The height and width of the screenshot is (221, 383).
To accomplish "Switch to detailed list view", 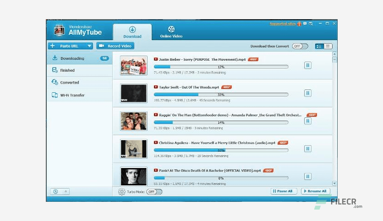I will 319,46.
